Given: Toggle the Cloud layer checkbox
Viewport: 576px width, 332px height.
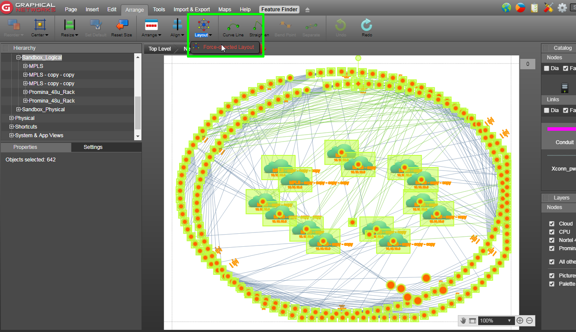Looking at the screenshot, I should coord(552,224).
